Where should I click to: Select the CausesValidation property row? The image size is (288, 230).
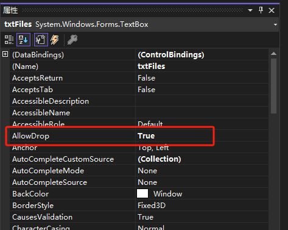click(139, 217)
